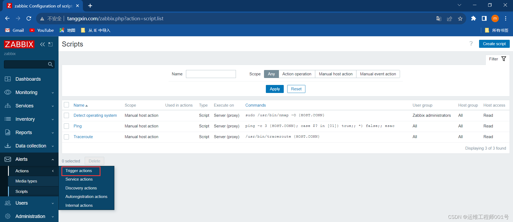The height and width of the screenshot is (222, 513).
Task: Click the translate page icon
Action: (x=439, y=18)
